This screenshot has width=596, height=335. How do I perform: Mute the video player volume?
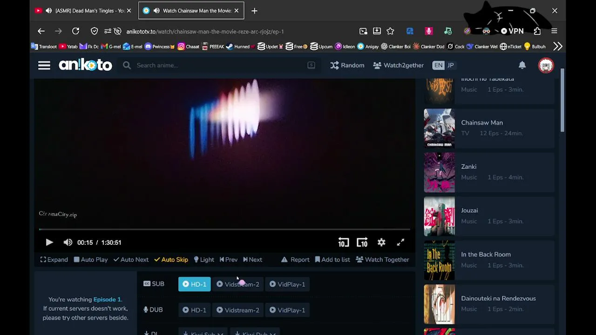(x=68, y=242)
